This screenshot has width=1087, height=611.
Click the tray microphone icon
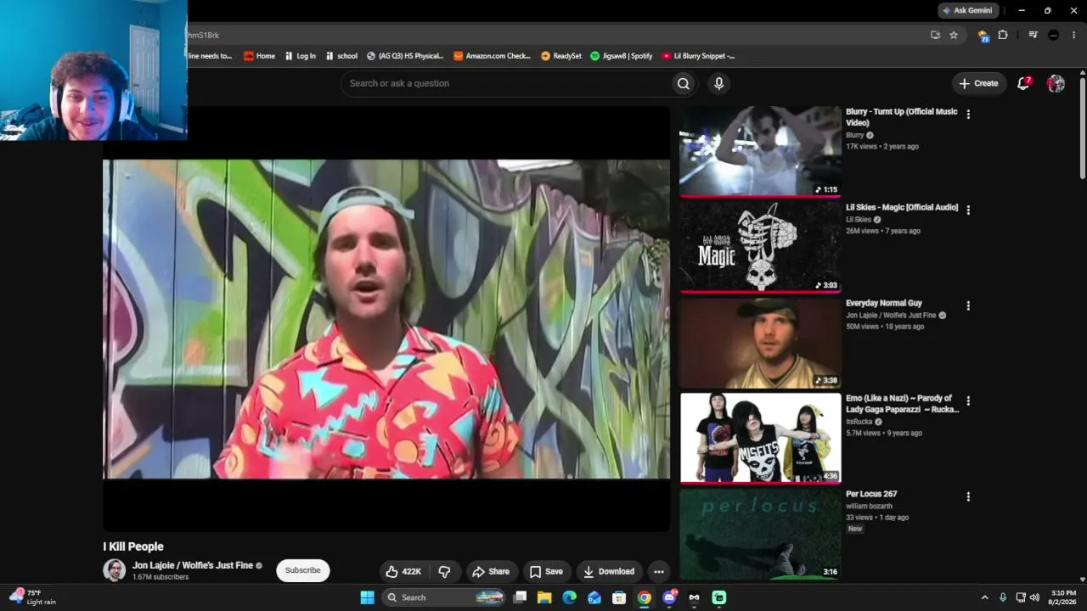[x=1003, y=597]
